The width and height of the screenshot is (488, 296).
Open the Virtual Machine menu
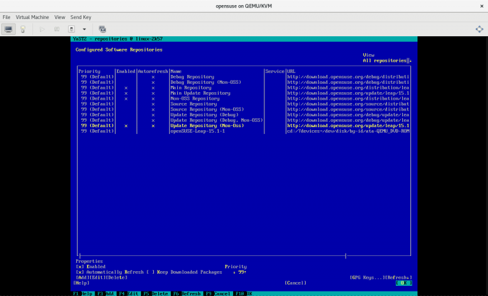click(32, 17)
